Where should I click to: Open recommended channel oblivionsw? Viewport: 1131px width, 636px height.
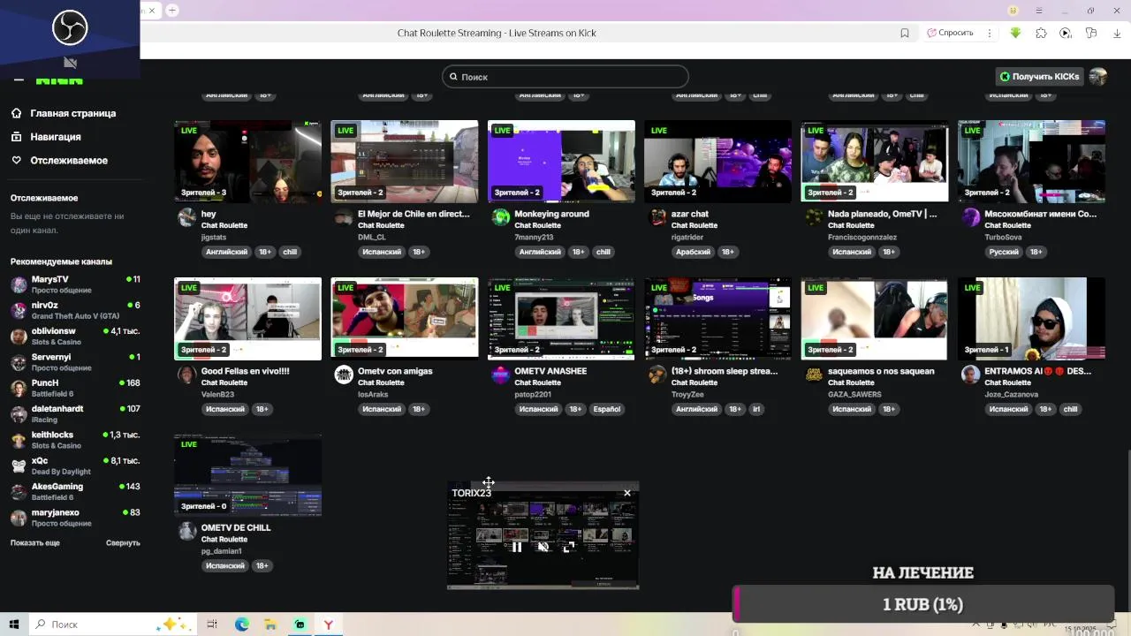pyautogui.click(x=75, y=337)
